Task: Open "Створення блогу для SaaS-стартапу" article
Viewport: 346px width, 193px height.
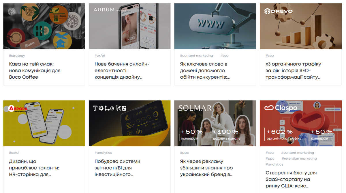Action: coord(291,179)
